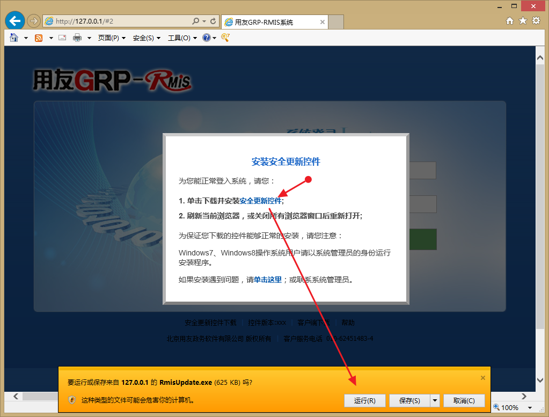
Task: Refresh the page with the reload icon
Action: click(213, 21)
